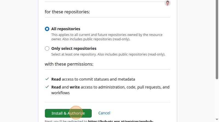Click the 'with these permissions:' heading
The image size is (219, 122).
pos(69,64)
